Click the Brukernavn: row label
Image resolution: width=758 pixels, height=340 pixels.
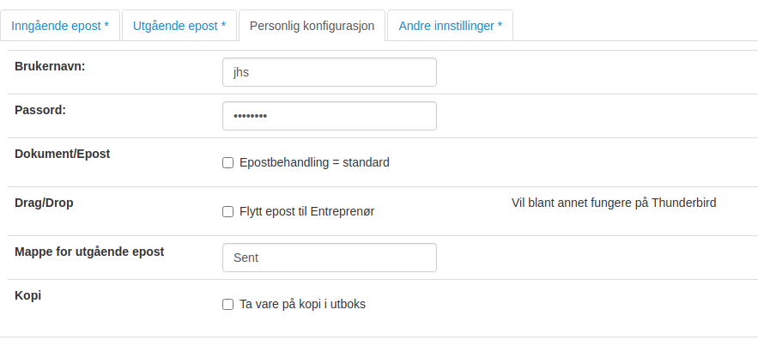[x=50, y=66]
